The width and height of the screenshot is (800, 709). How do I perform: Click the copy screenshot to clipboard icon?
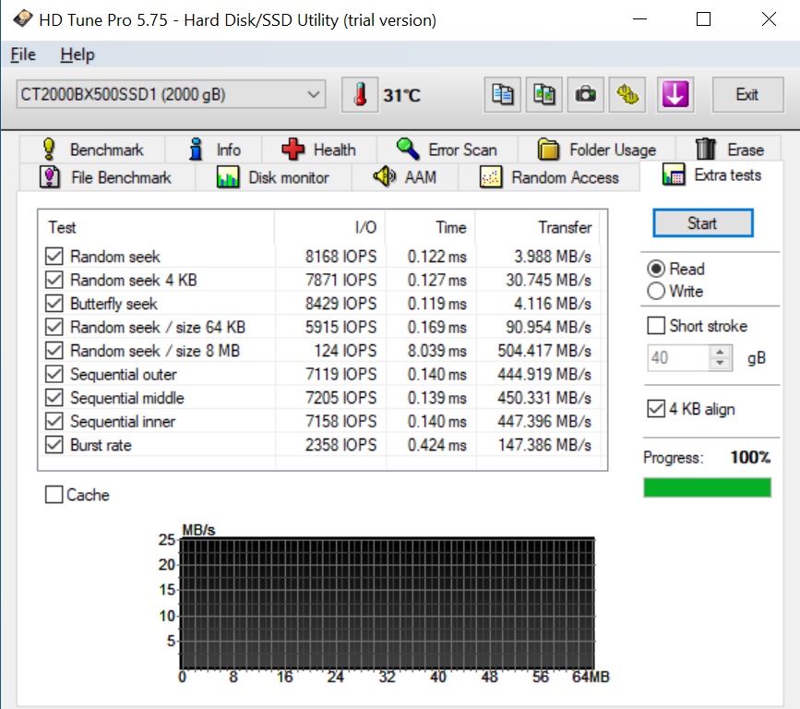pos(544,94)
